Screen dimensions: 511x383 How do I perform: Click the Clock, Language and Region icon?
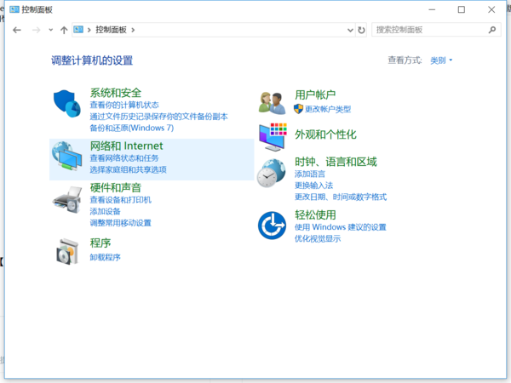coord(272,173)
